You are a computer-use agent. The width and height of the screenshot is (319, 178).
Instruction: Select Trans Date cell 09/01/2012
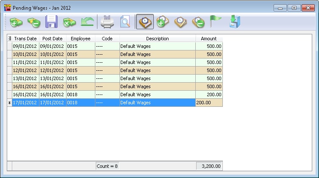click(25, 46)
